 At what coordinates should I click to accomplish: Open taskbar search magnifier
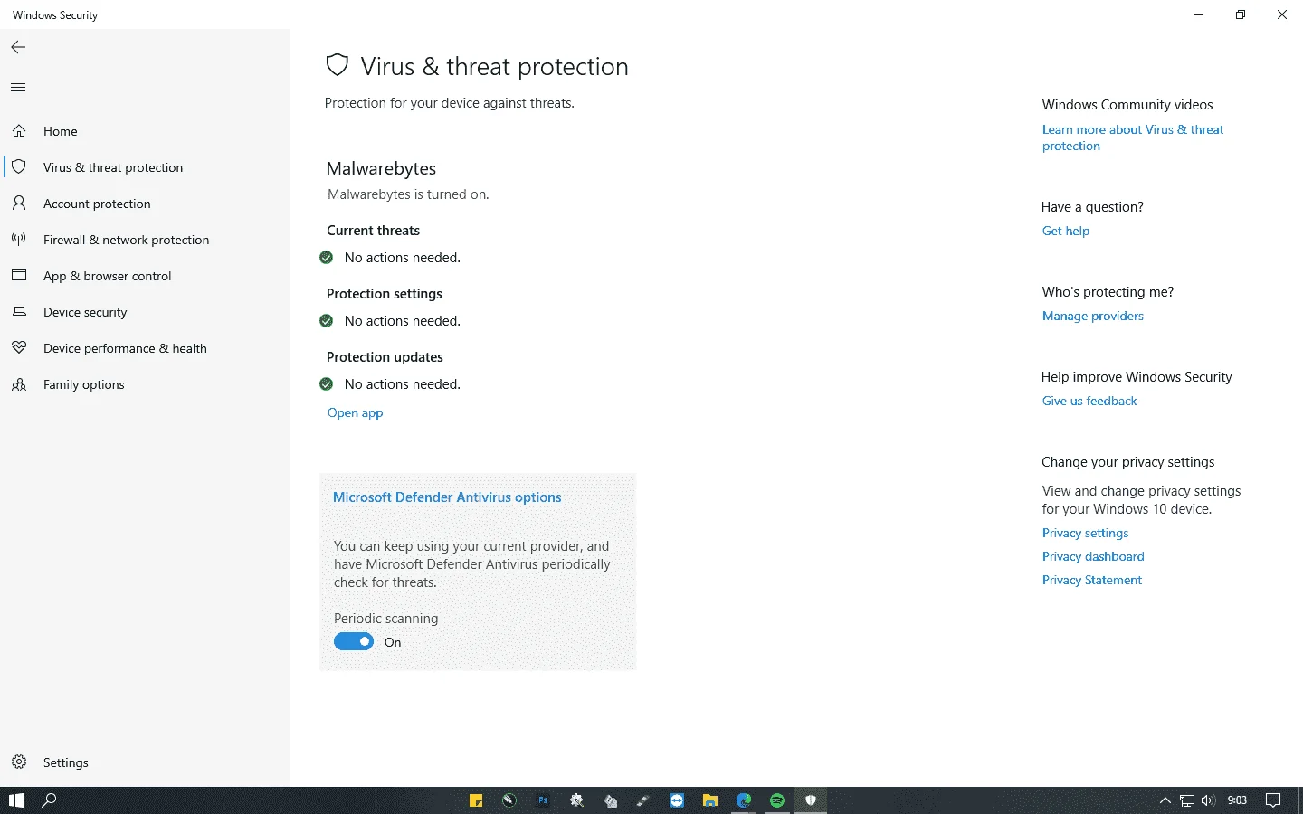tap(50, 800)
